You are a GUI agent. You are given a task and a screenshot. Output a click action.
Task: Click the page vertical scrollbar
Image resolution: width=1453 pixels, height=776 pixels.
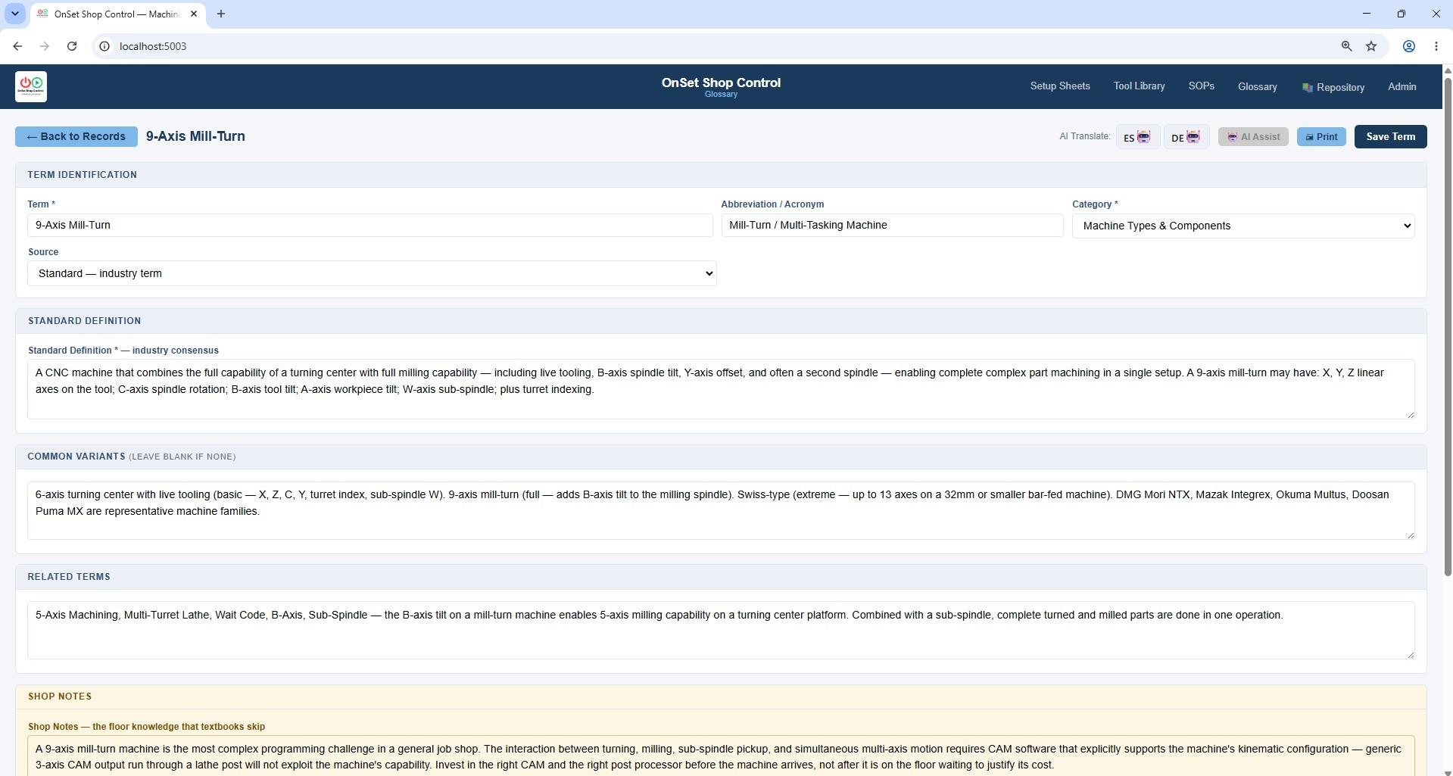pos(1448,326)
